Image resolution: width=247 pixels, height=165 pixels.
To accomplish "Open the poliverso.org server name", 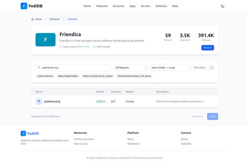I will (x=52, y=101).
